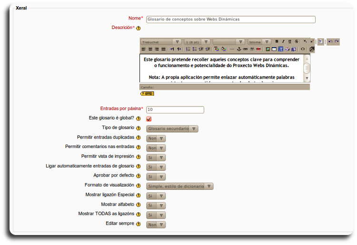Screen dimensions: 357x245
Task: Insert a horizontal rule in the description
Action: pos(232,49)
